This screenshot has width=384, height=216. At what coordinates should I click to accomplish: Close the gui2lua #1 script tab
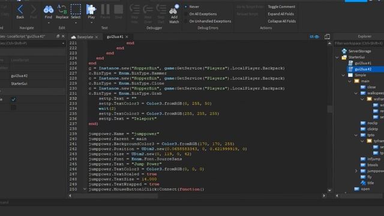(127, 37)
